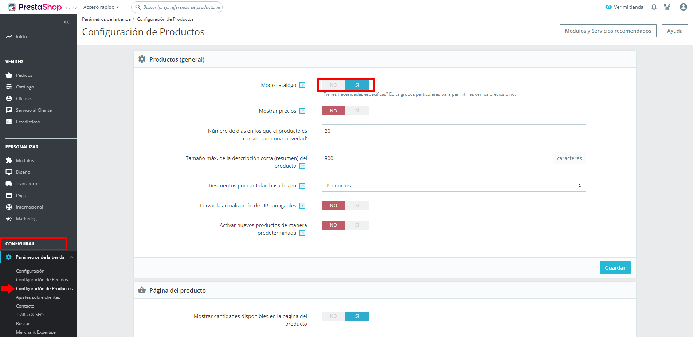
Task: Click the Ayuda button
Action: pos(675,31)
